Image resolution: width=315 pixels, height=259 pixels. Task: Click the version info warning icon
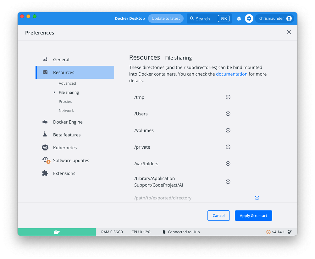[x=268, y=232]
